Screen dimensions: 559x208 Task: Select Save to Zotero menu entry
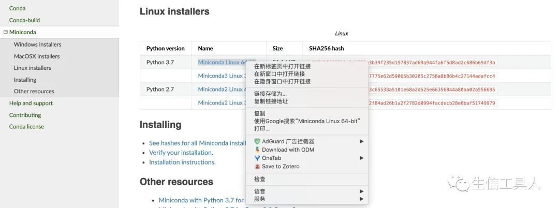[281, 166]
